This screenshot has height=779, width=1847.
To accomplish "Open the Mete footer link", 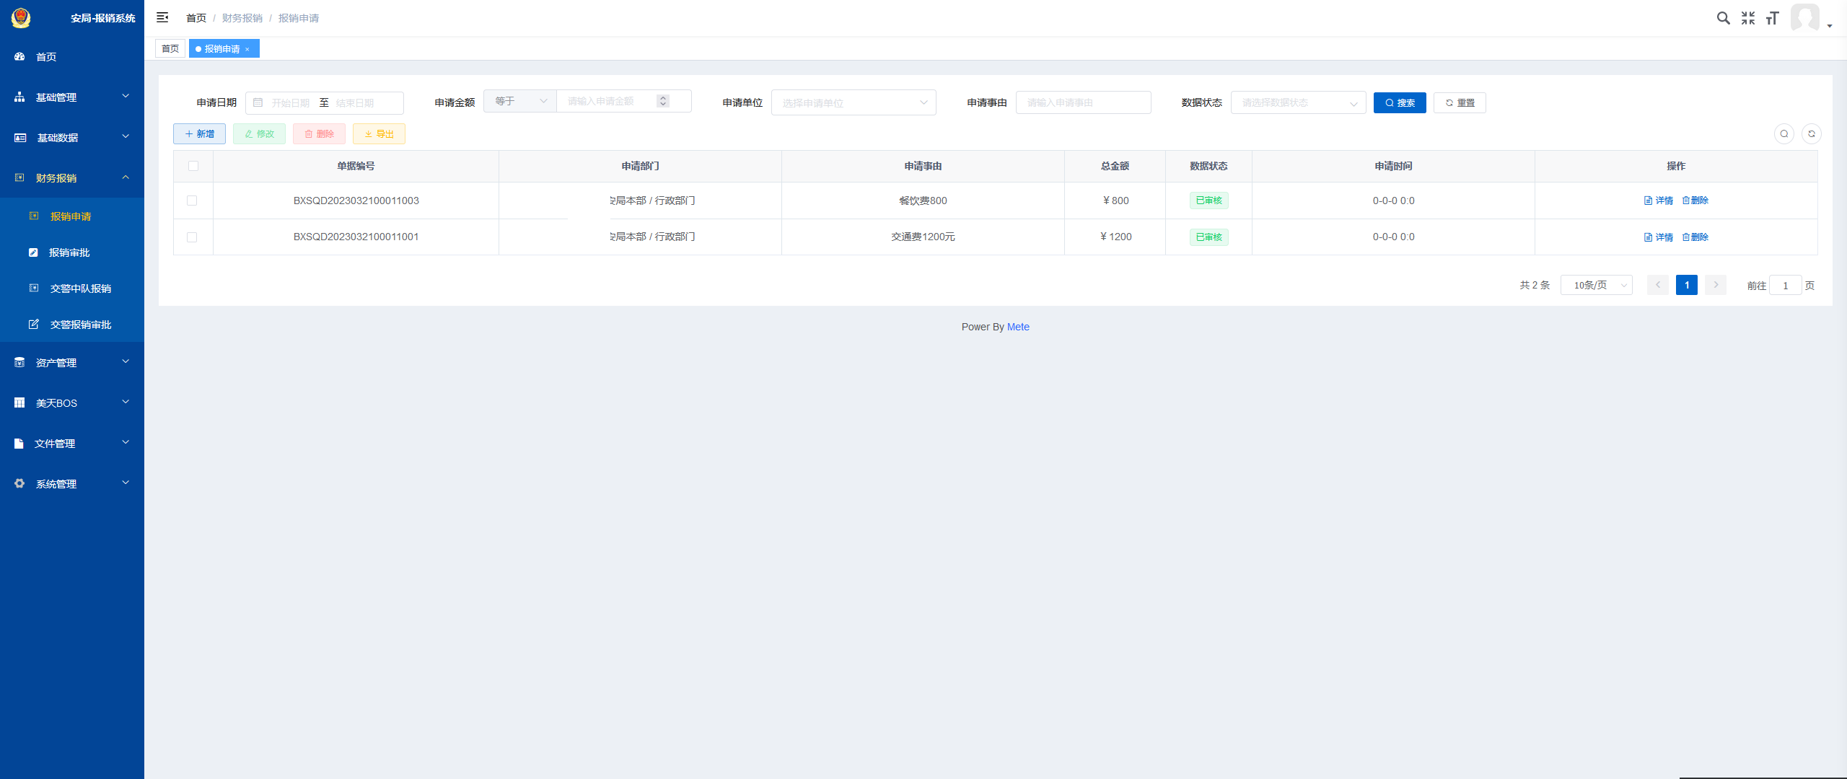I will [1018, 327].
